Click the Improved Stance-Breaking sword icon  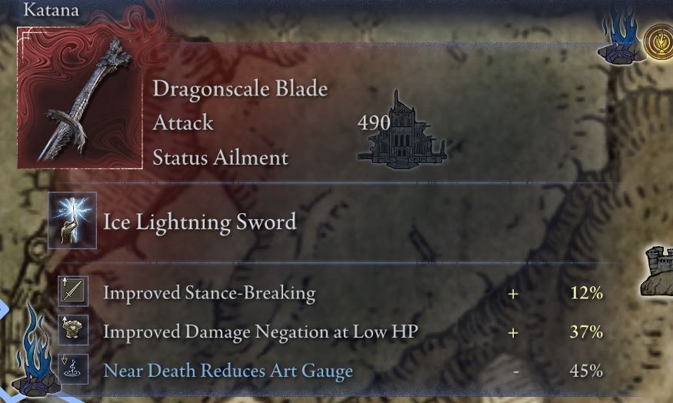pos(73,291)
